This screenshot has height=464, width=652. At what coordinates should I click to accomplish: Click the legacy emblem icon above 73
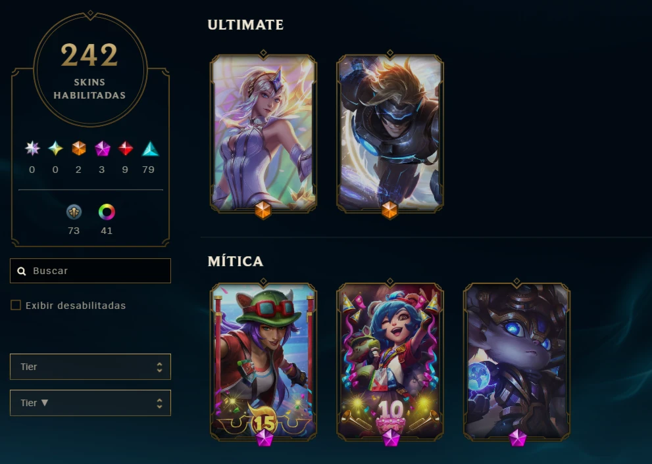tap(74, 212)
